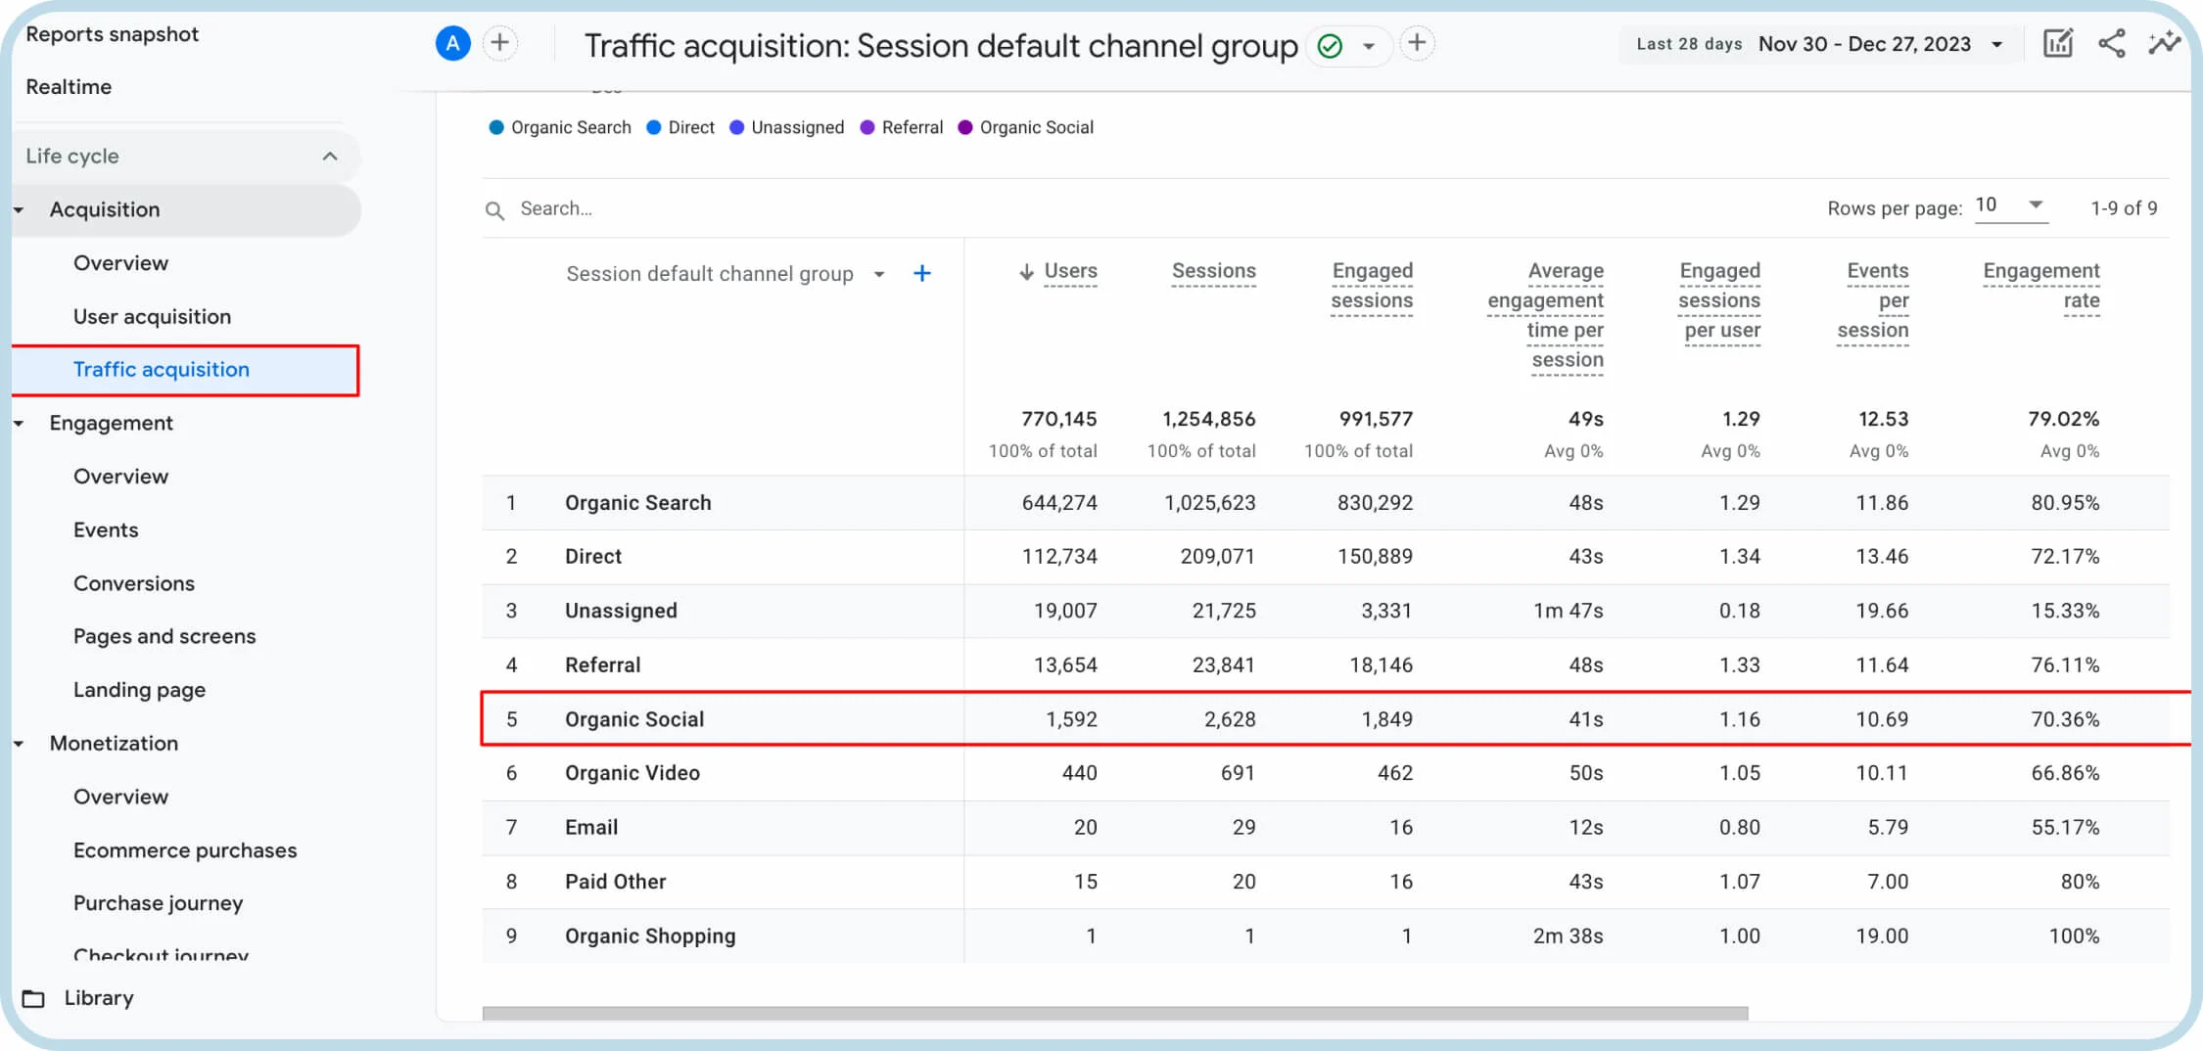Image resolution: width=2203 pixels, height=1051 pixels.
Task: Open User acquisition report
Action: [x=152, y=317]
